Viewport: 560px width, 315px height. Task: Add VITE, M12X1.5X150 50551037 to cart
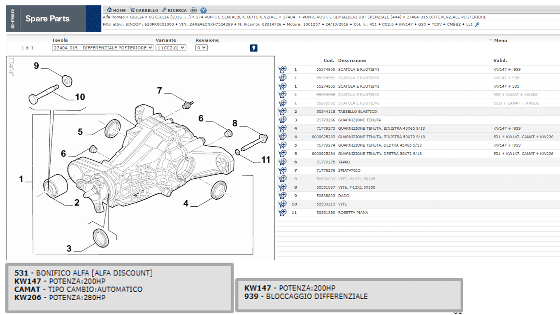[x=282, y=187]
